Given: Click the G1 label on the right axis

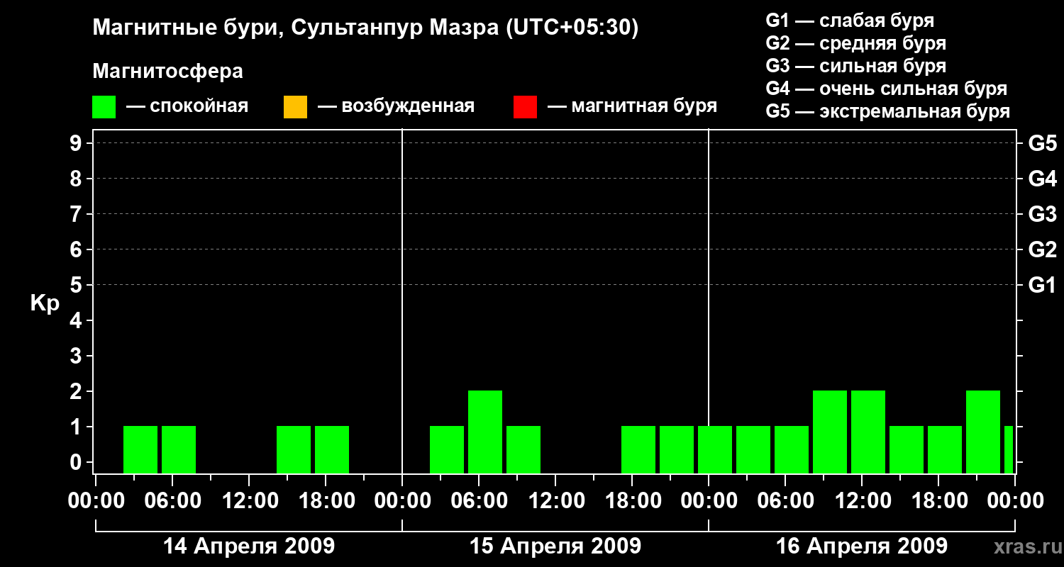Looking at the screenshot, I should click(1043, 286).
